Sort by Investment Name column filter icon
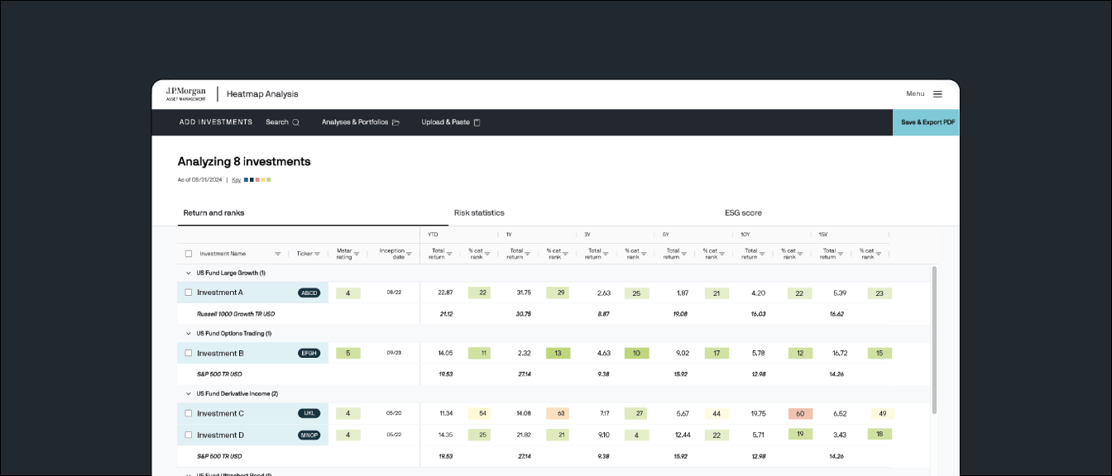 pyautogui.click(x=278, y=255)
